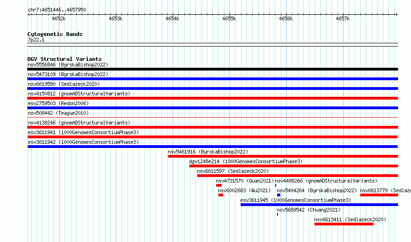The width and height of the screenshot is (411, 242).
Task: Click the 4656k ruler tick
Action: (x=286, y=18)
